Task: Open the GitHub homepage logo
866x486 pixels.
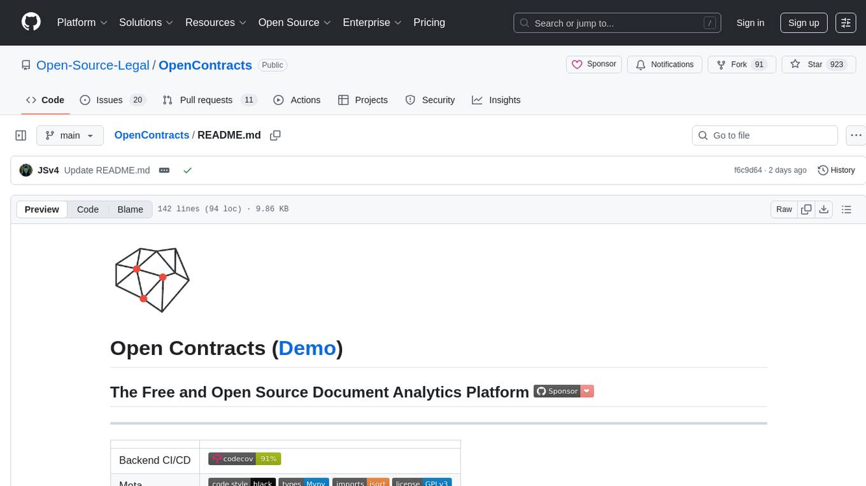Action: [x=31, y=22]
